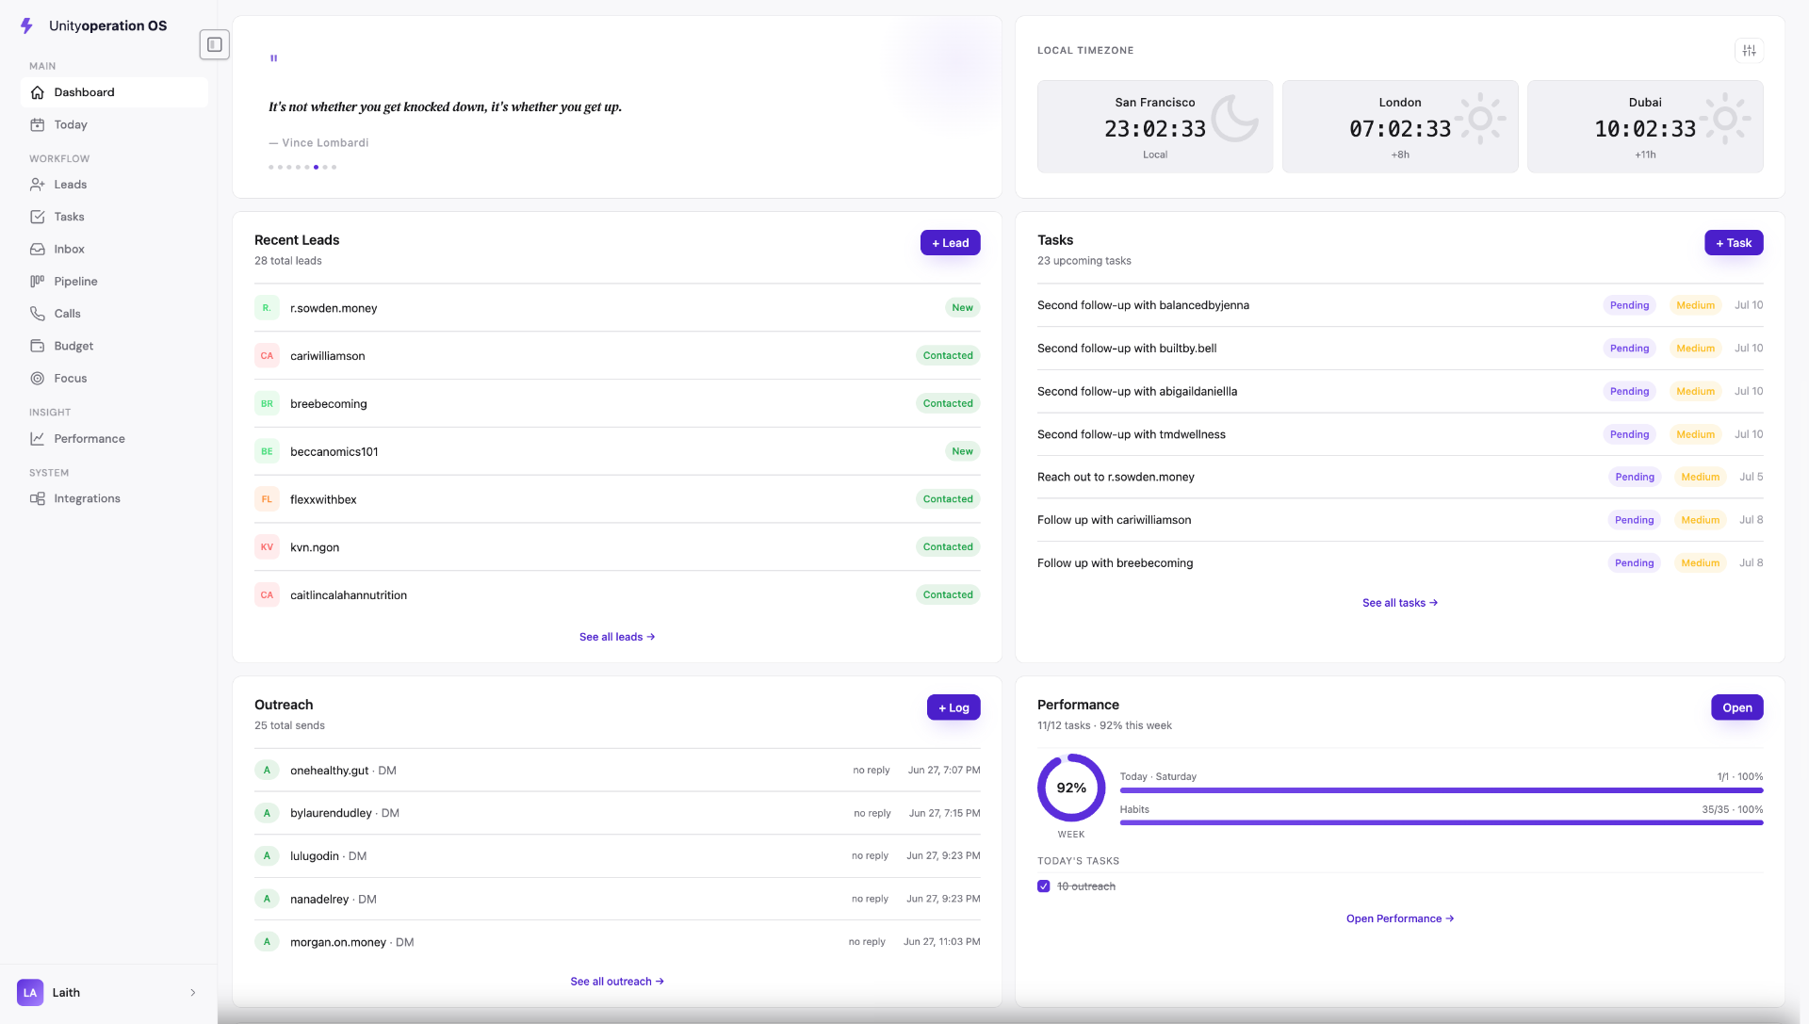Click the 92% weekly progress ring
The width and height of the screenshot is (1809, 1024).
pyautogui.click(x=1071, y=788)
